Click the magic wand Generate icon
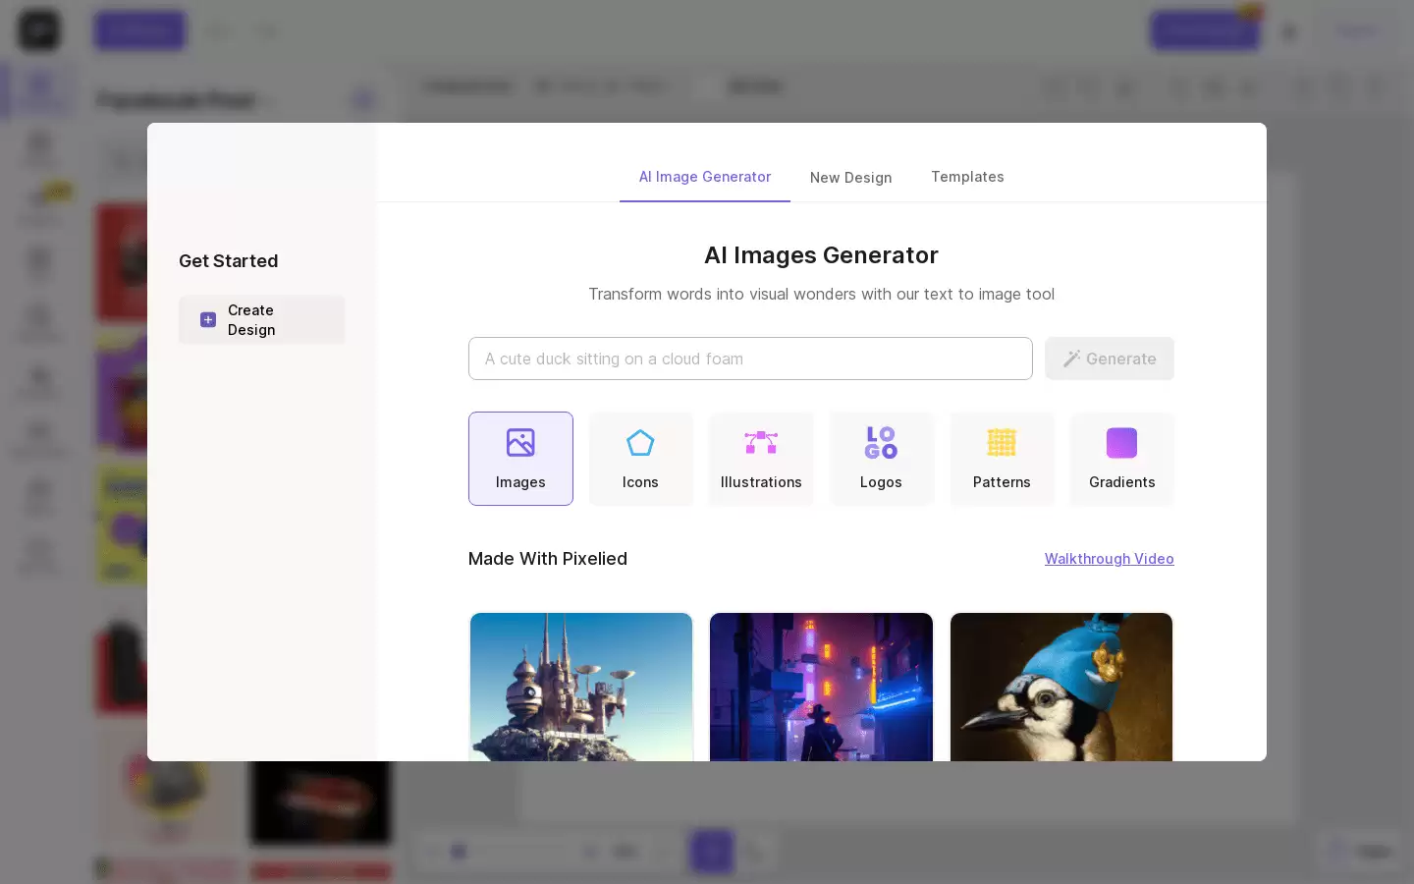Viewport: 1414px width, 884px height. click(x=1072, y=359)
